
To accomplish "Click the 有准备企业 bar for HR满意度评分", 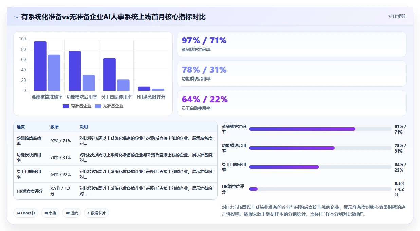I will pos(144,89).
